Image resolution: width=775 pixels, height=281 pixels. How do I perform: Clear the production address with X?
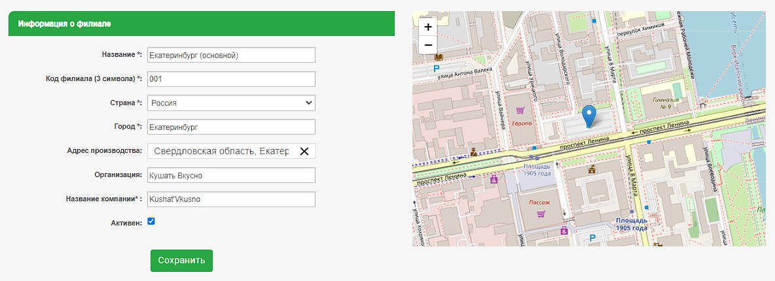pyautogui.click(x=304, y=151)
